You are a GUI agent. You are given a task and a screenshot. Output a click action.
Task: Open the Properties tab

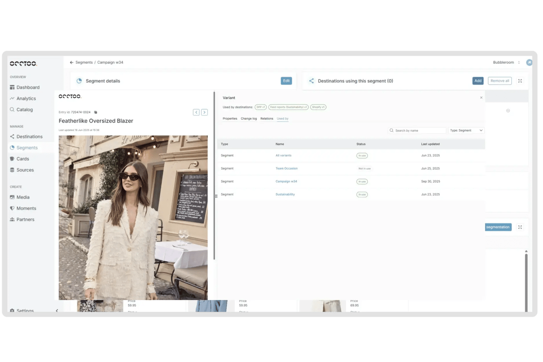point(230,119)
